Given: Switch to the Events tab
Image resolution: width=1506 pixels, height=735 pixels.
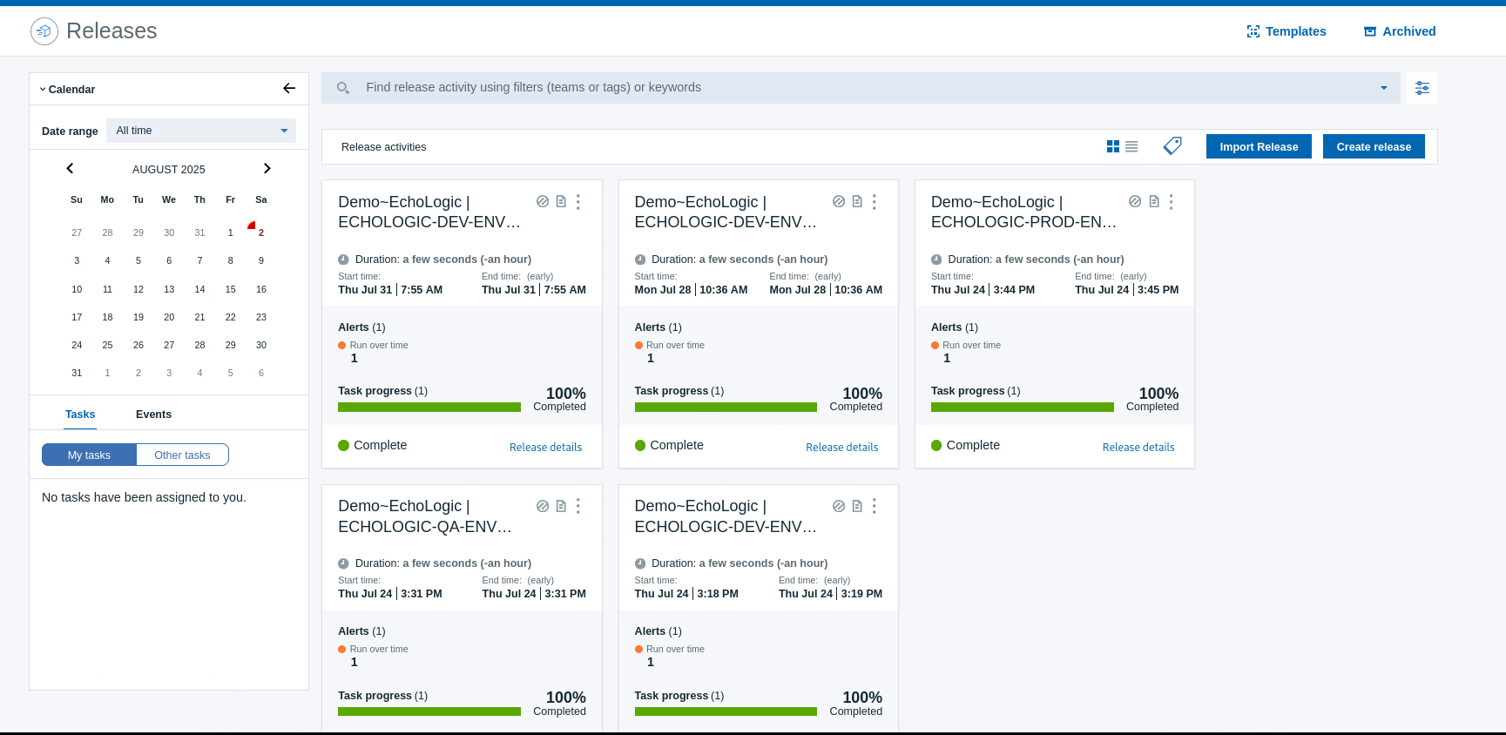Looking at the screenshot, I should tap(153, 415).
